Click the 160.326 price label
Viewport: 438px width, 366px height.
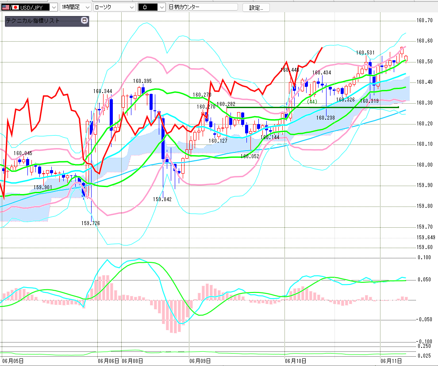[345, 100]
